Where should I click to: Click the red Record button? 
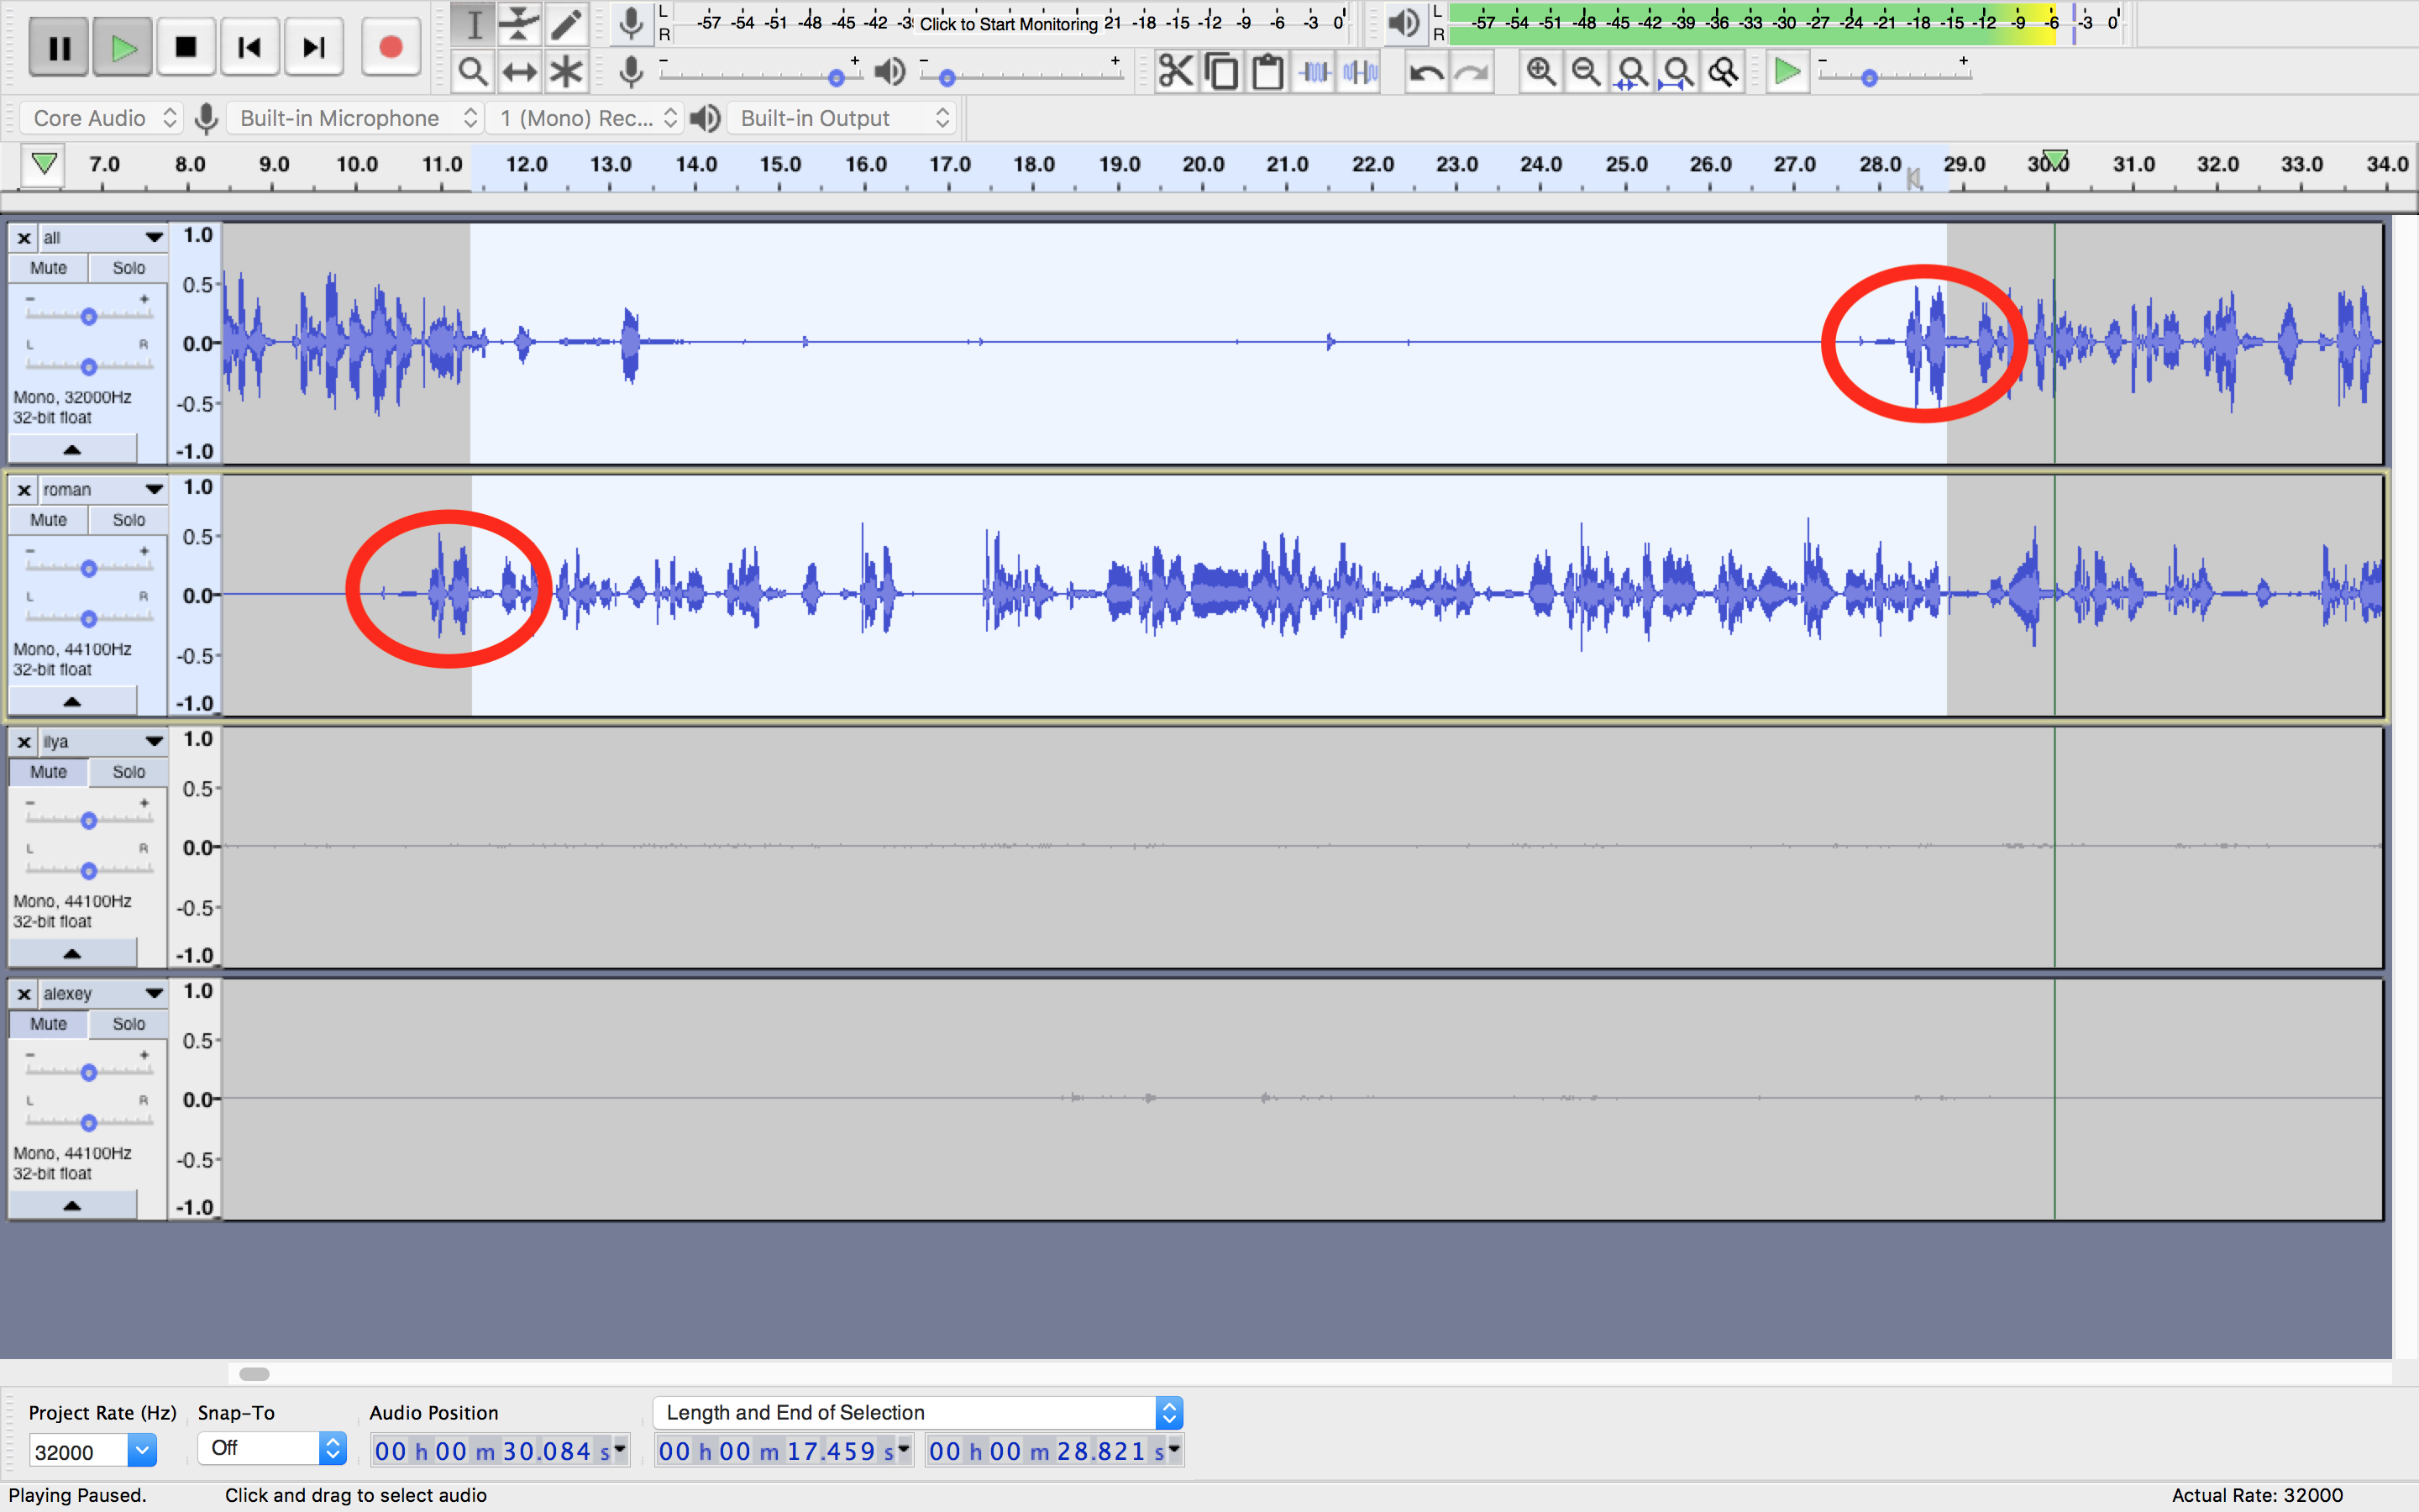pyautogui.click(x=391, y=47)
